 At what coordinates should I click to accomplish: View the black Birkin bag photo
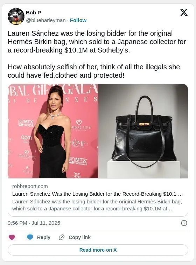pos(143,131)
